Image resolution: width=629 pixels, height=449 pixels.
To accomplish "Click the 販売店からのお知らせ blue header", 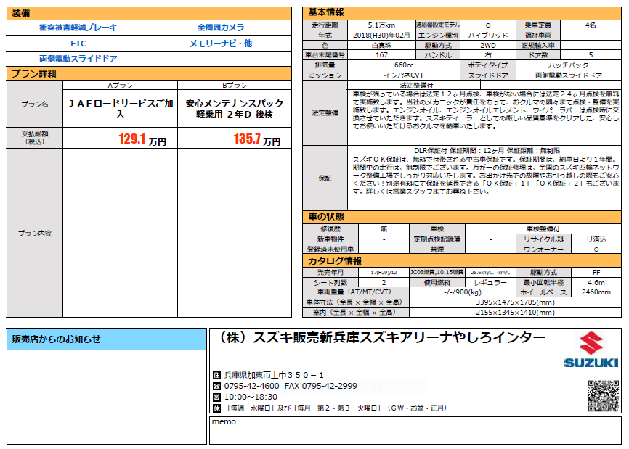I will tap(106, 339).
